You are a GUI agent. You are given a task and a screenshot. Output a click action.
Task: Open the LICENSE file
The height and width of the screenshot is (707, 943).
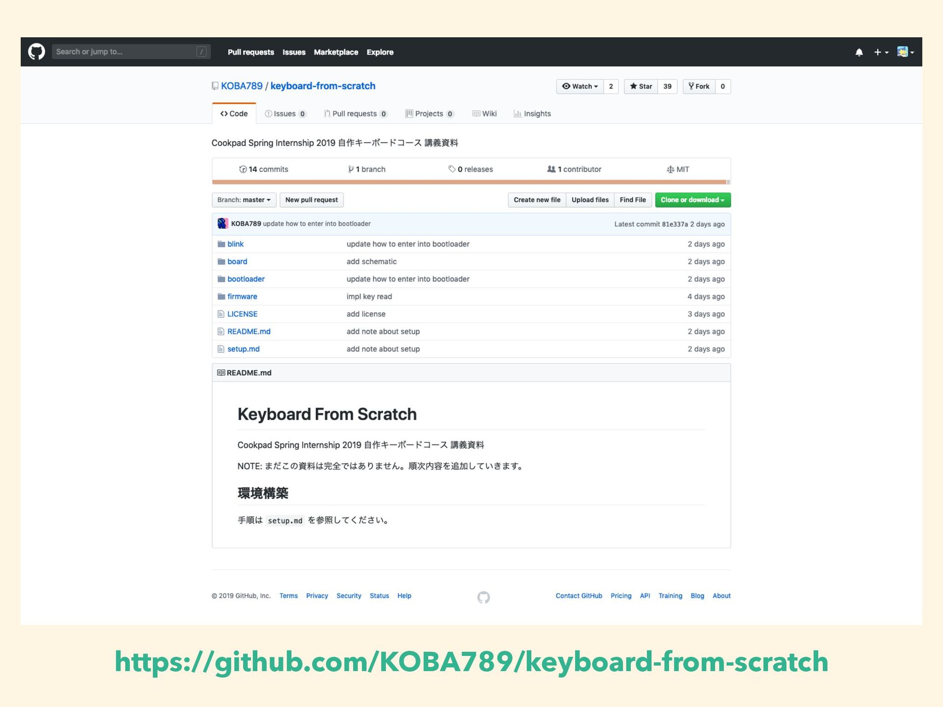242,314
